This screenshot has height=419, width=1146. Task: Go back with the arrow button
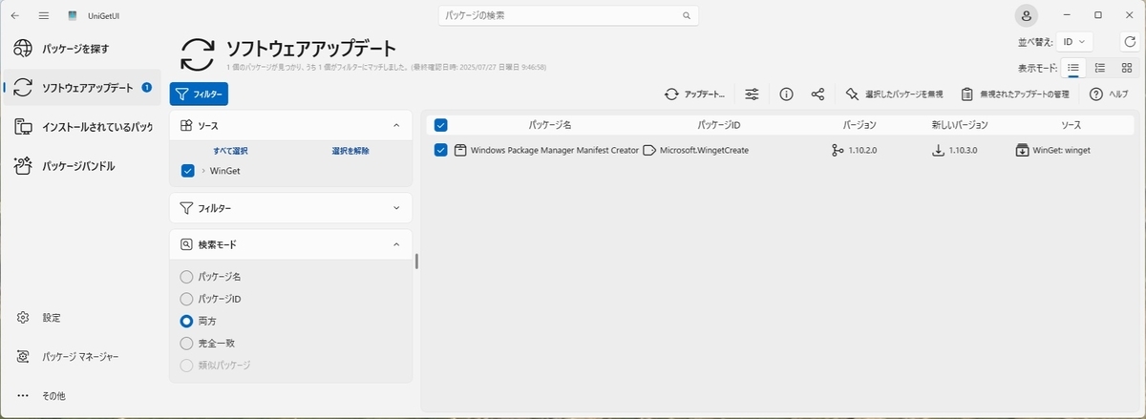point(15,15)
